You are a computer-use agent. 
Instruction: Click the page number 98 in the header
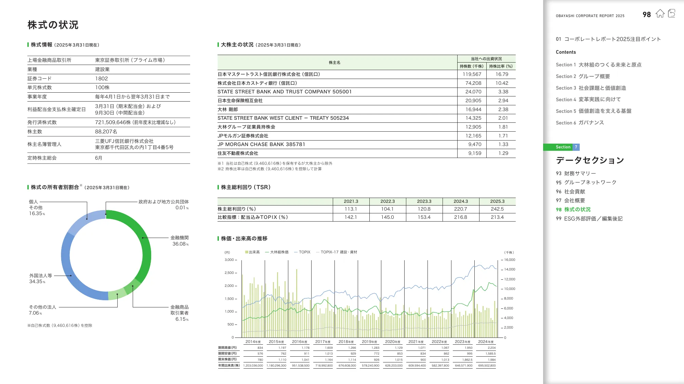pyautogui.click(x=646, y=15)
